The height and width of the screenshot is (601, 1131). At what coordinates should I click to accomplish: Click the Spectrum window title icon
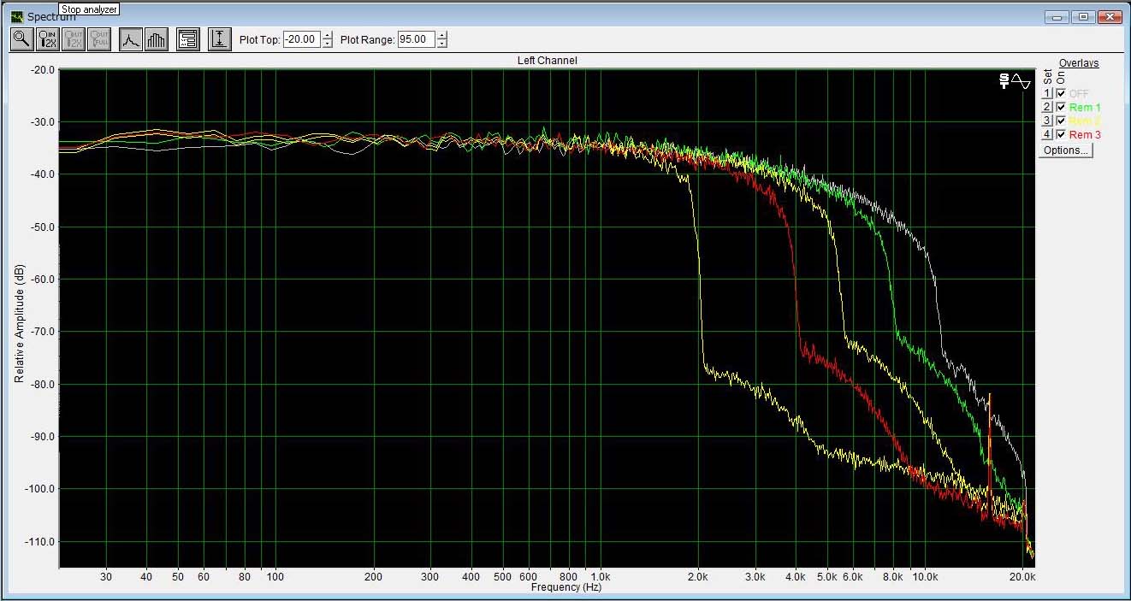pyautogui.click(x=17, y=16)
